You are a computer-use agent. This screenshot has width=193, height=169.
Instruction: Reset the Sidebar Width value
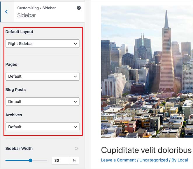(76, 149)
